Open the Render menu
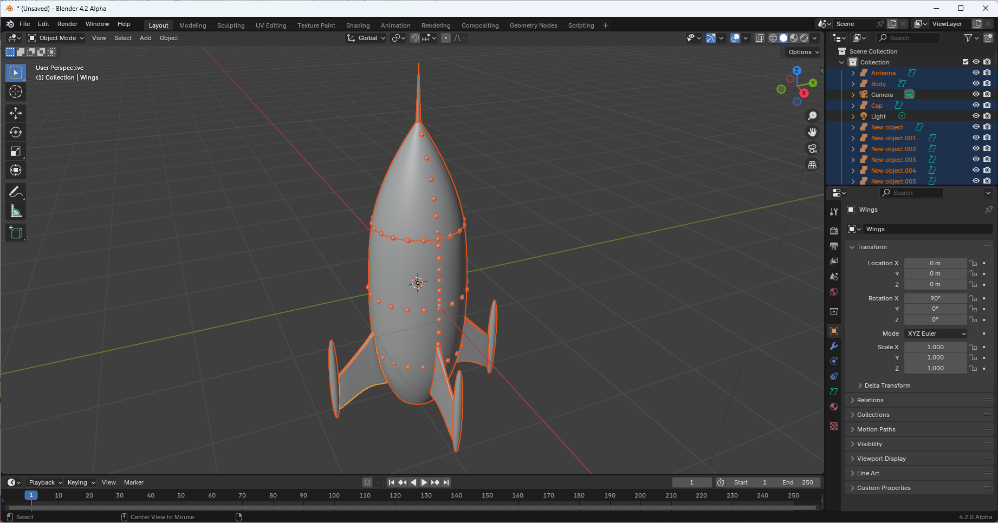The width and height of the screenshot is (998, 523). pos(67,24)
